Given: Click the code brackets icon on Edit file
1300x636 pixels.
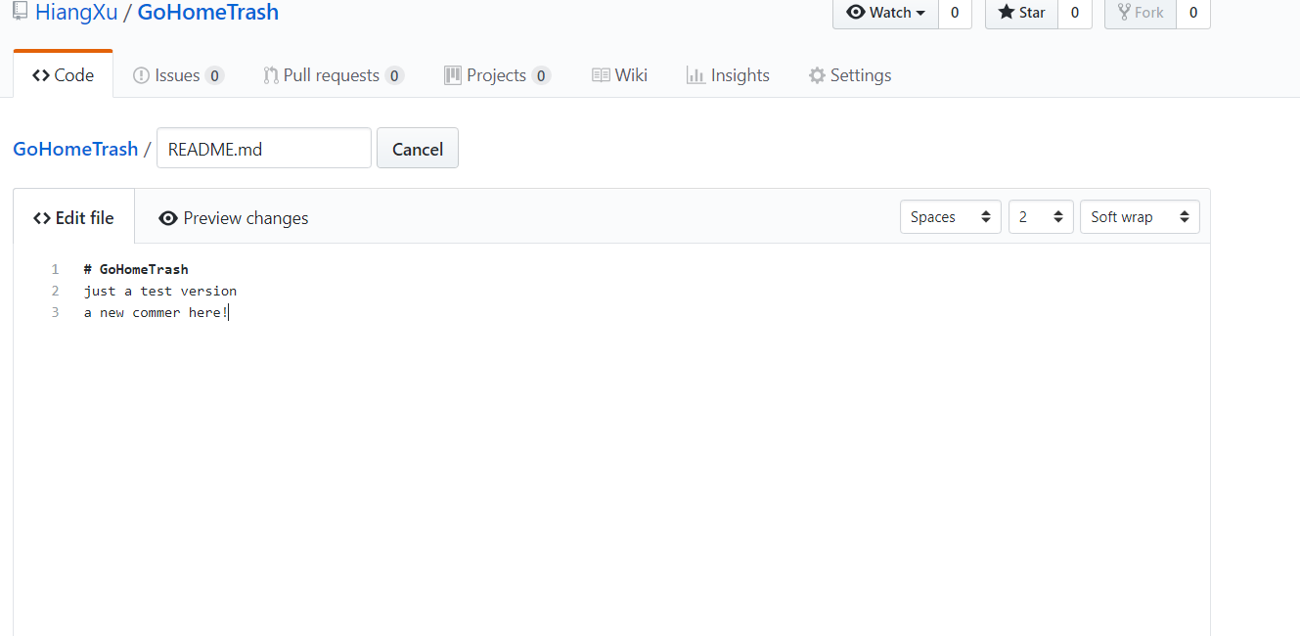Looking at the screenshot, I should click(42, 218).
